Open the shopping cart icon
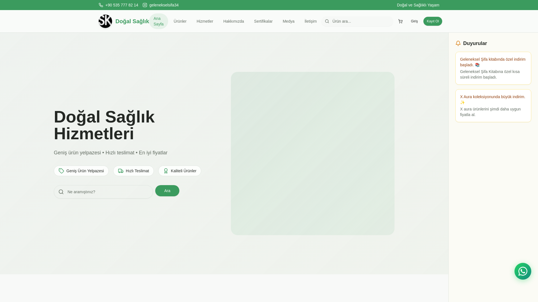Viewport: 538px width, 302px height. (x=400, y=21)
